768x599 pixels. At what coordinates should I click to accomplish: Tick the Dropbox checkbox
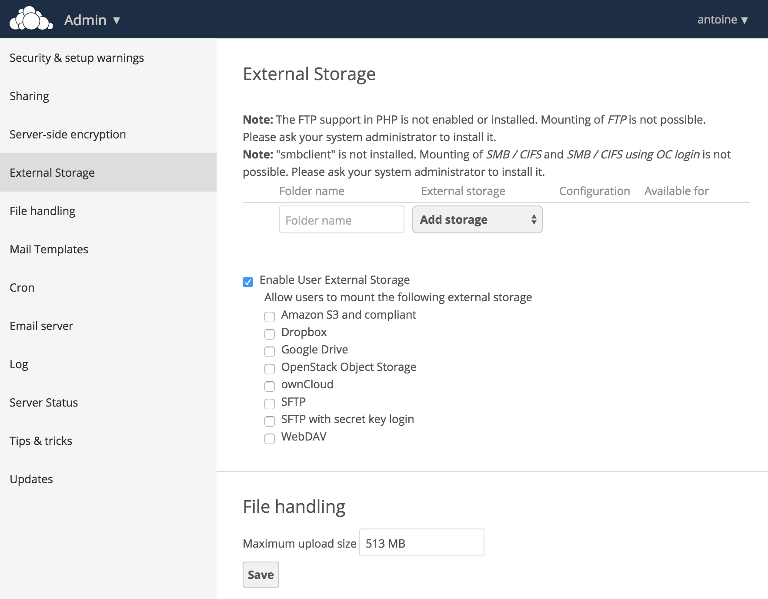click(x=270, y=334)
